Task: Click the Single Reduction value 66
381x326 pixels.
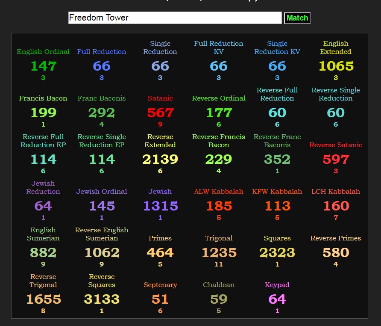Action: [160, 66]
